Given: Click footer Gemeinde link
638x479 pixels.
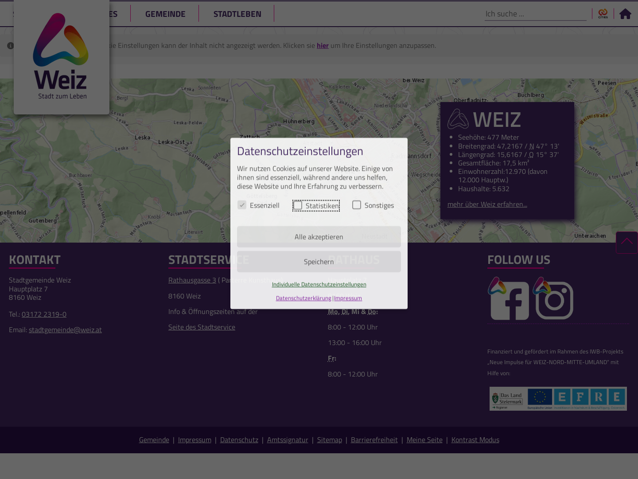Looking at the screenshot, I should coord(154,440).
